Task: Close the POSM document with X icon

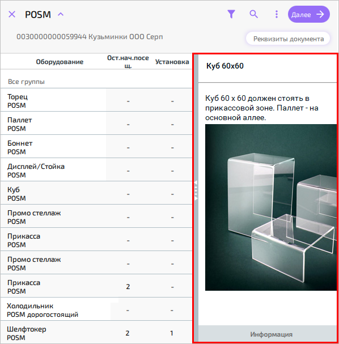Action: pos(12,15)
